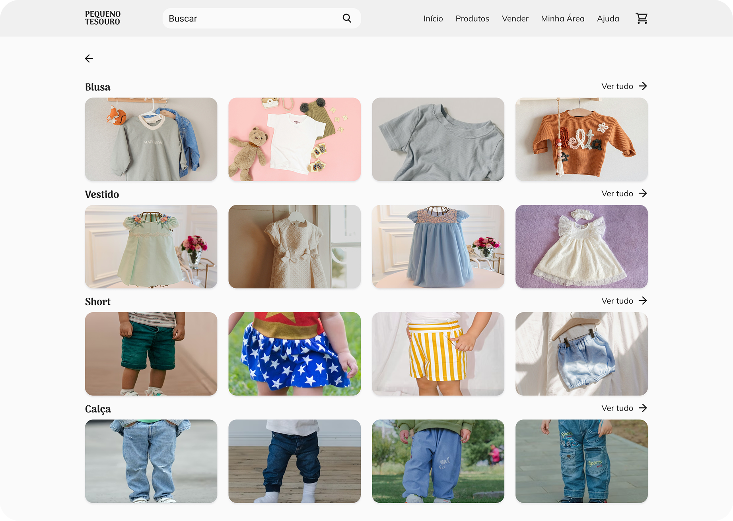The image size is (733, 521).
Task: Open Minha Área in the navigation
Action: pos(562,19)
